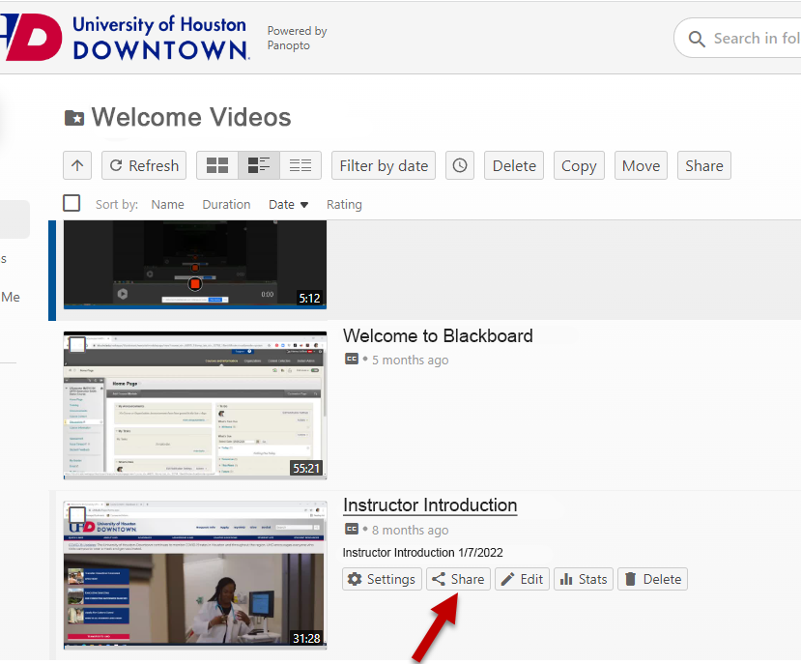This screenshot has height=664, width=801.
Task: Open the Instructor Introduction title link
Action: coord(430,505)
